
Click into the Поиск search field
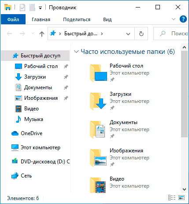point(171,34)
